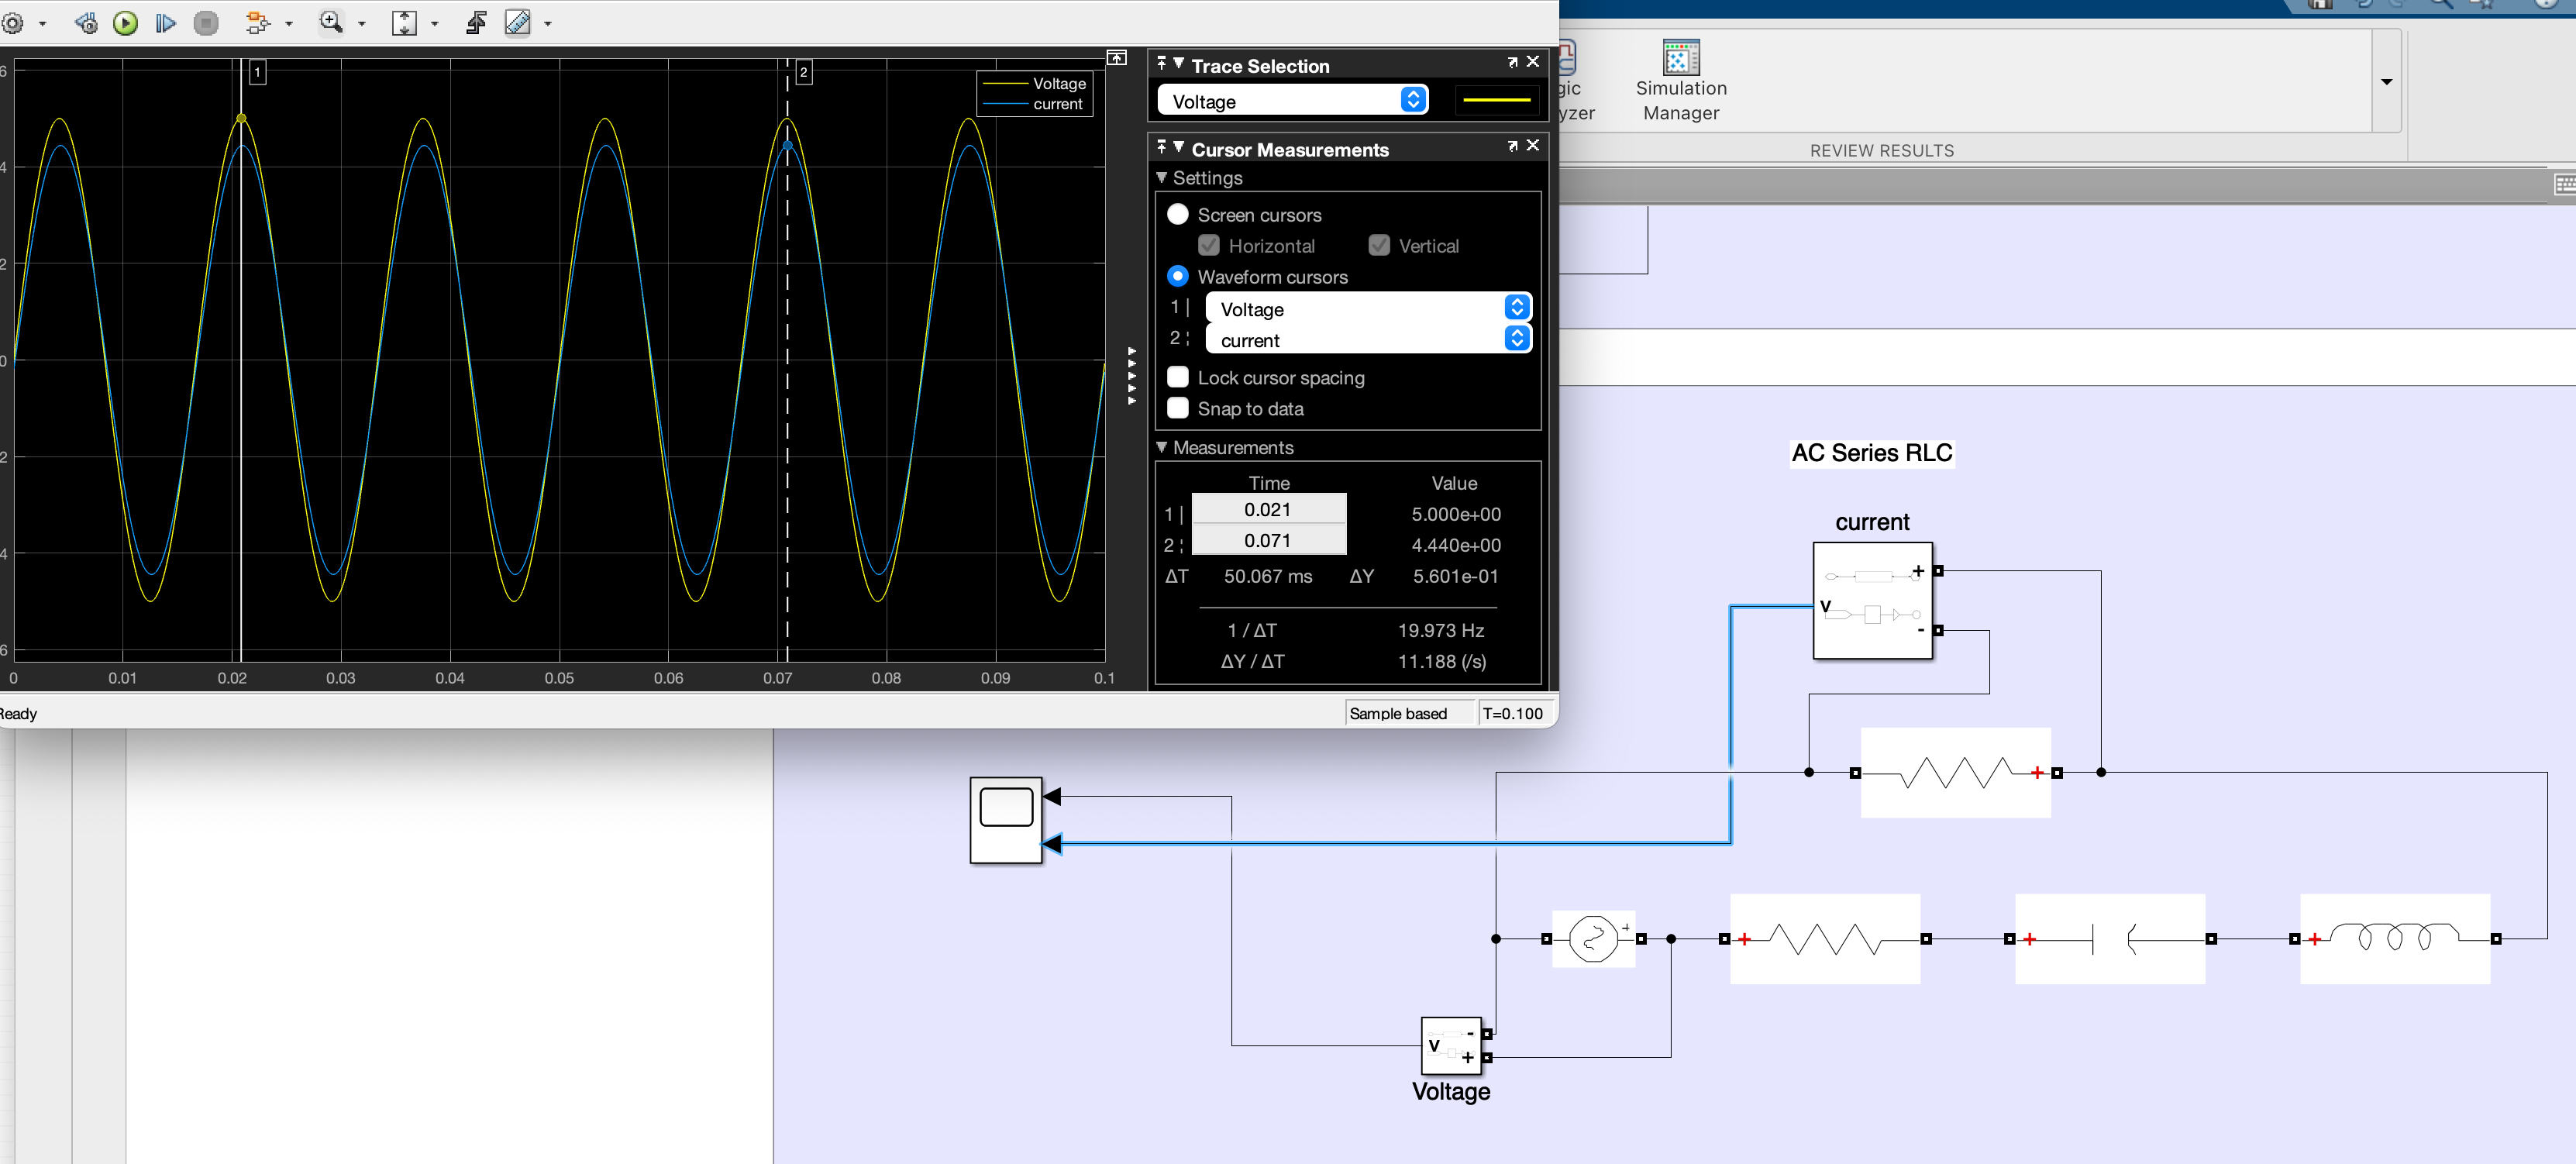Undock the Cursor Measurements panel
This screenshot has width=2576, height=1164.
(x=1512, y=146)
